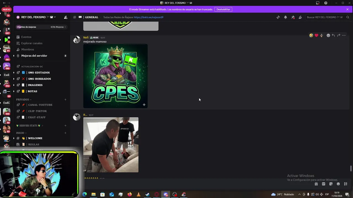Go back with title bar arrow

coord(4,3)
